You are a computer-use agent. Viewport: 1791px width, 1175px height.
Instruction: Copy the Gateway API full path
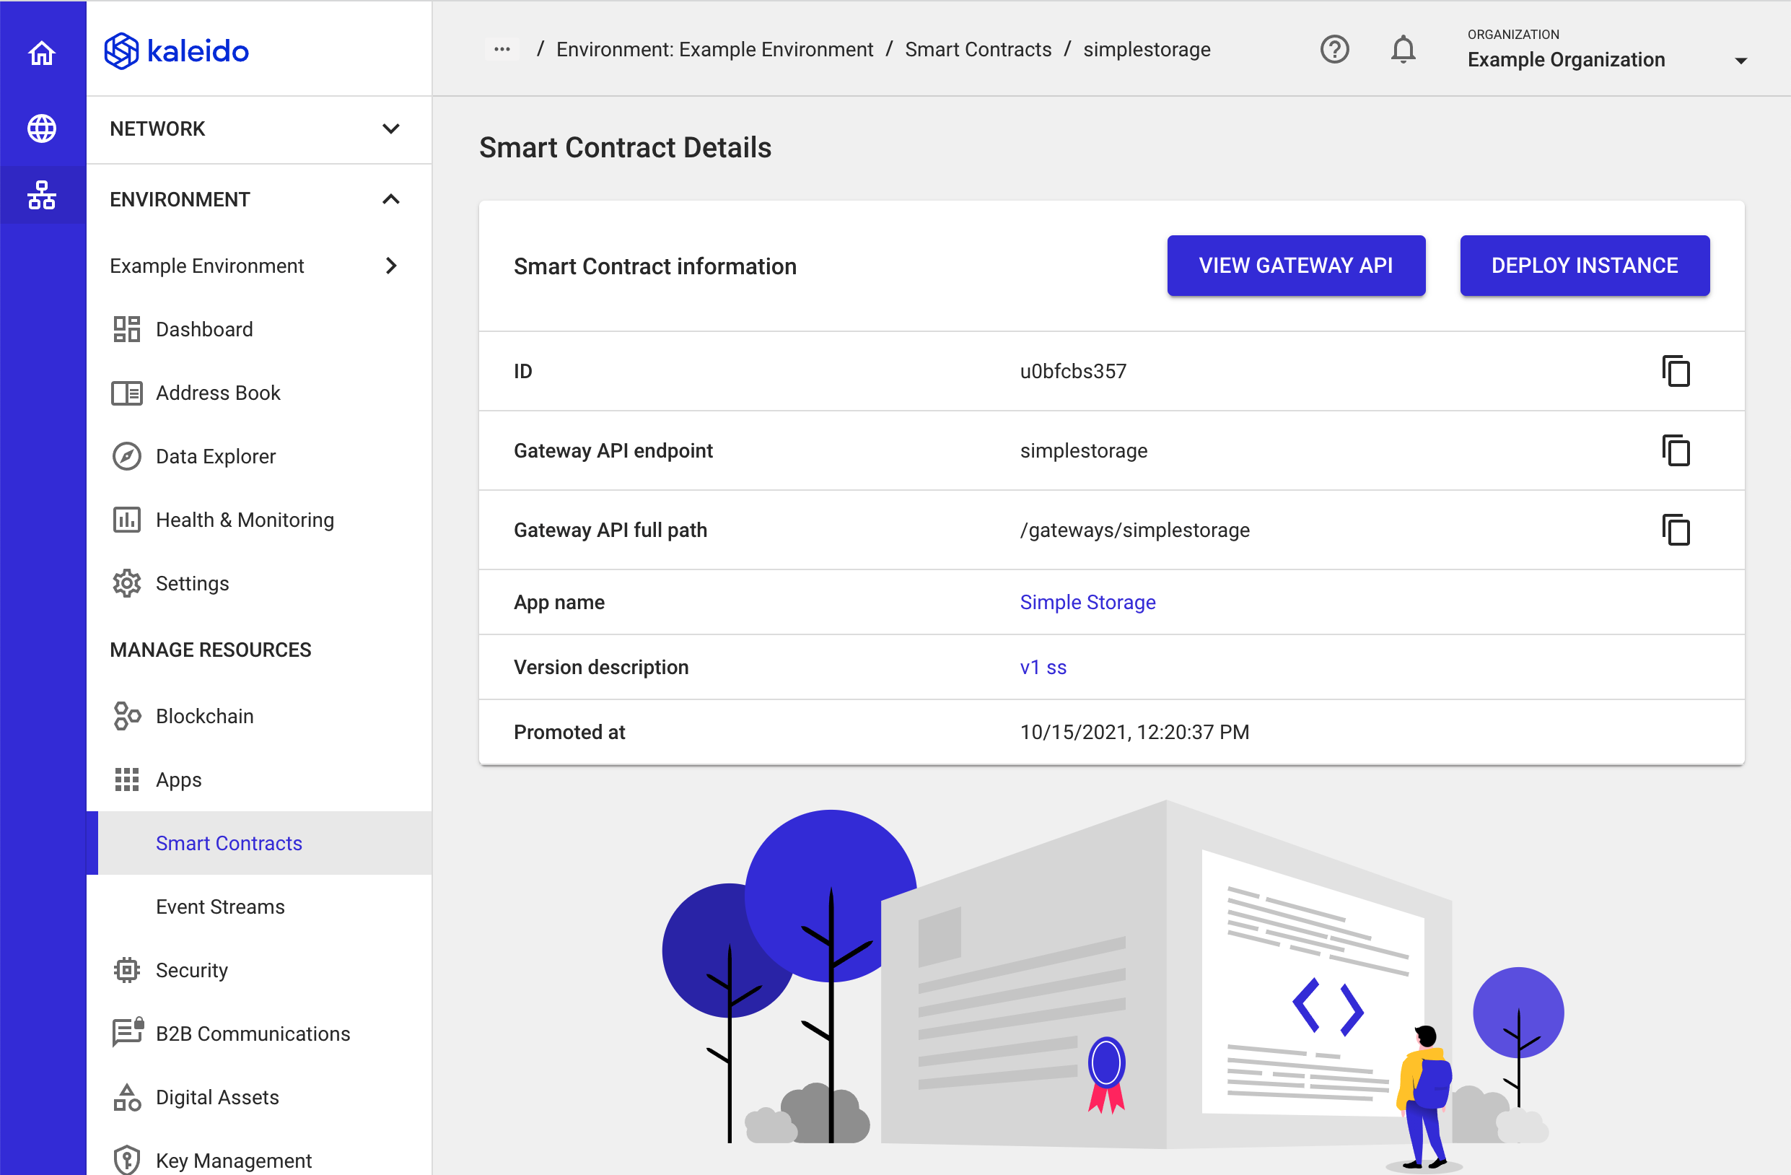[x=1676, y=530]
